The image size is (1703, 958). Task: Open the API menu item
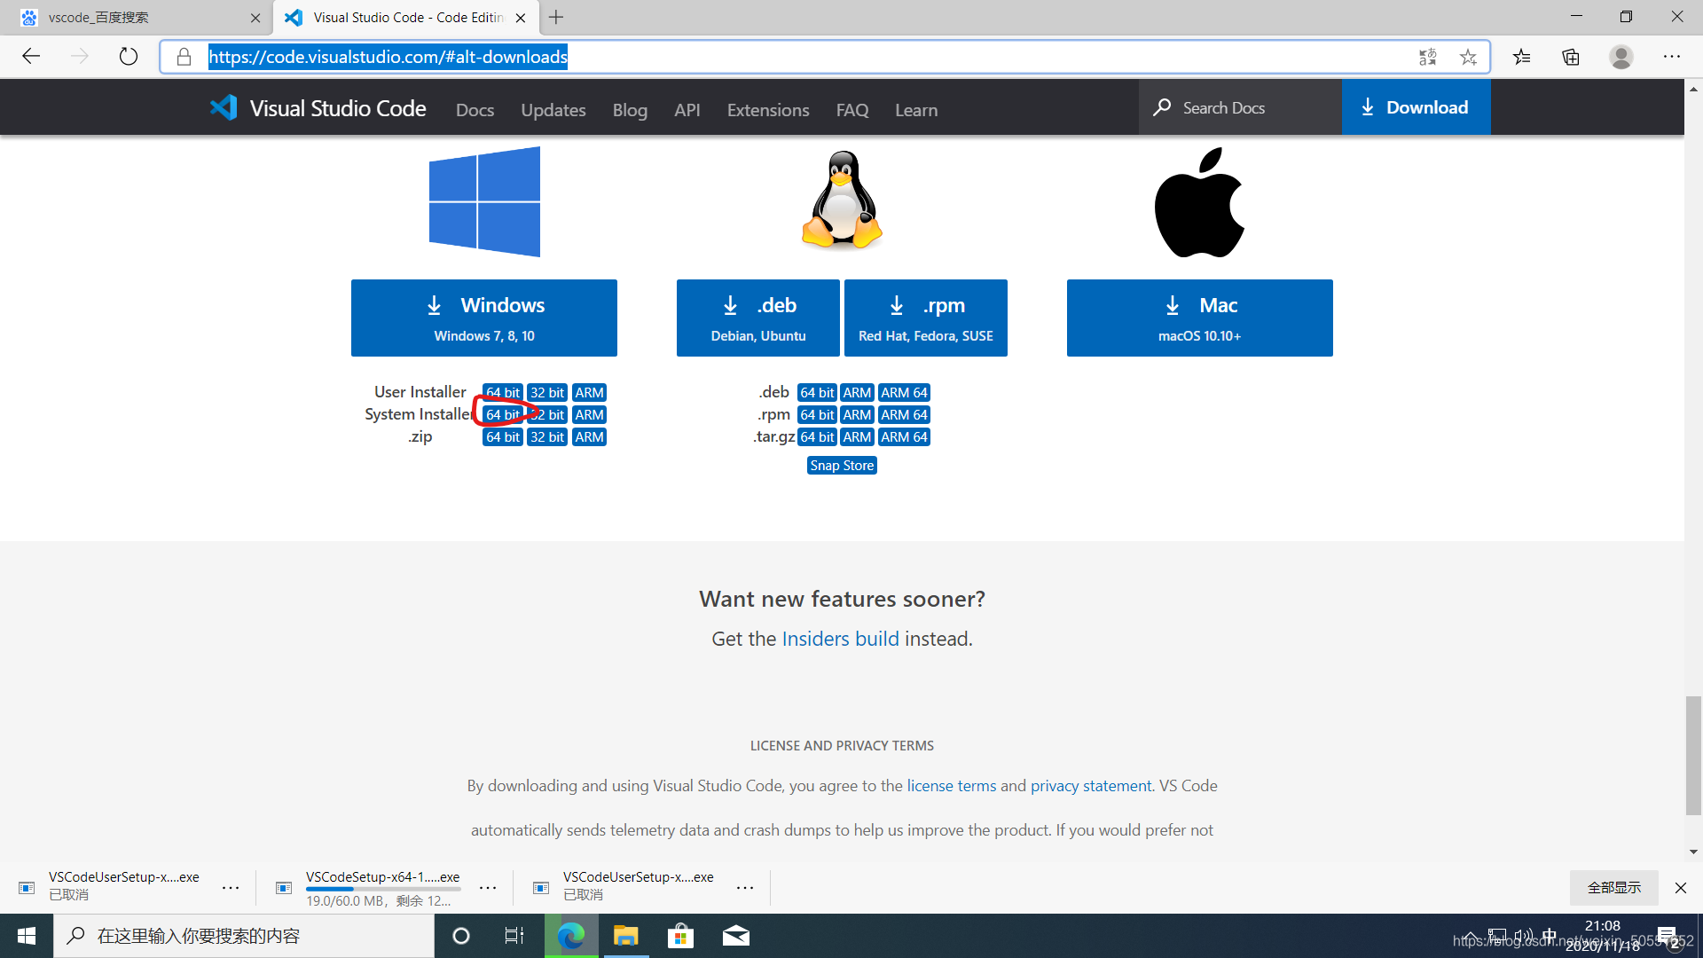coord(687,110)
